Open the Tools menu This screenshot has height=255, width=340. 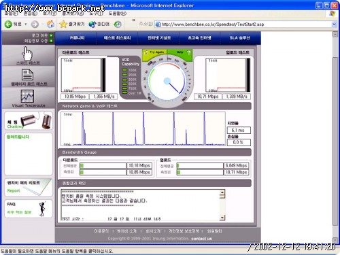(96, 14)
